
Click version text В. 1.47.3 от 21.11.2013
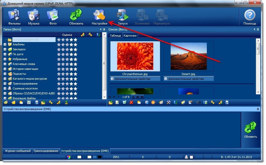[236, 157]
